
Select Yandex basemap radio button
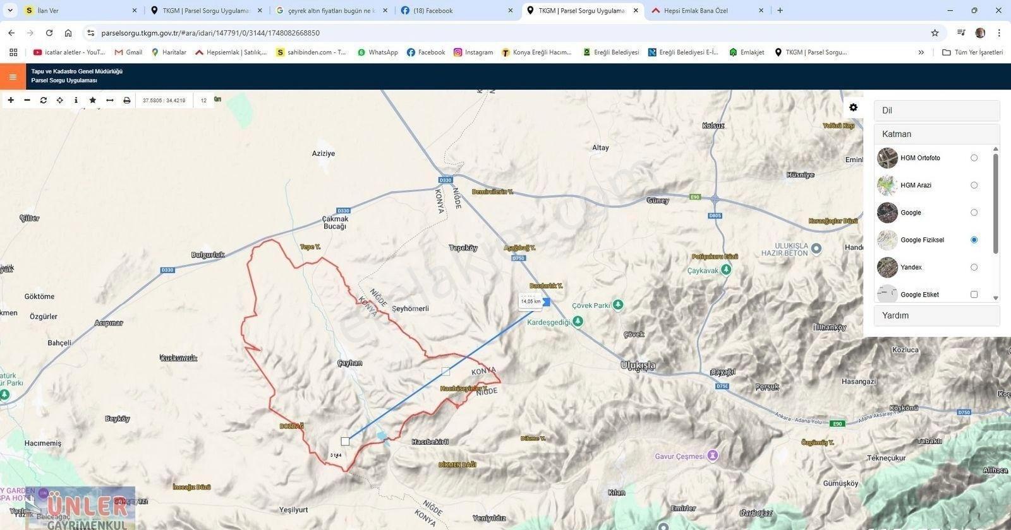pyautogui.click(x=974, y=268)
